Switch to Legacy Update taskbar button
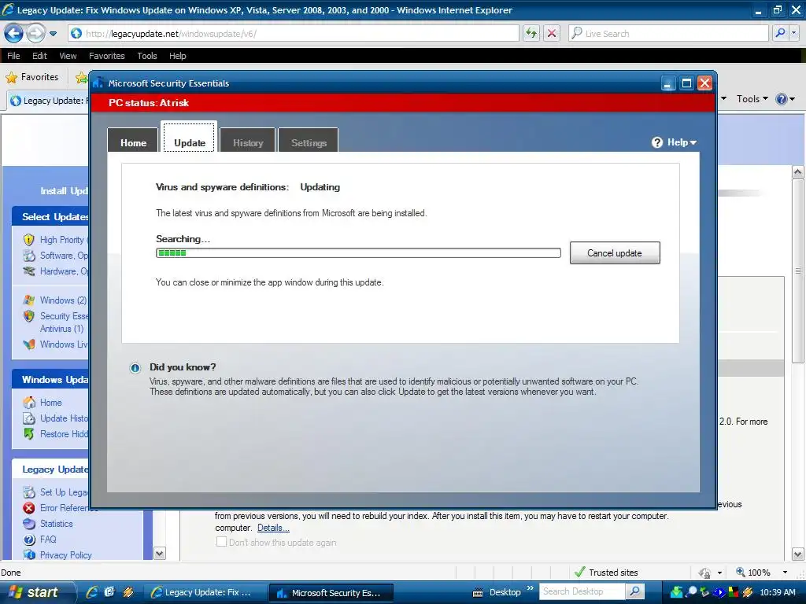This screenshot has width=806, height=604. (204, 593)
